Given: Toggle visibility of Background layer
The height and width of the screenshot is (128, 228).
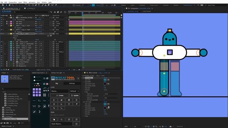Looking at the screenshot, I should point(1,66).
